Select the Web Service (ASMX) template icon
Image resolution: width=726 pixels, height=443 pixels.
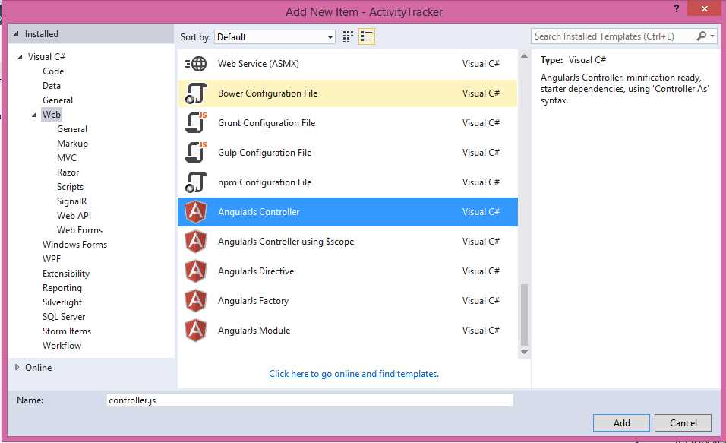pos(196,63)
